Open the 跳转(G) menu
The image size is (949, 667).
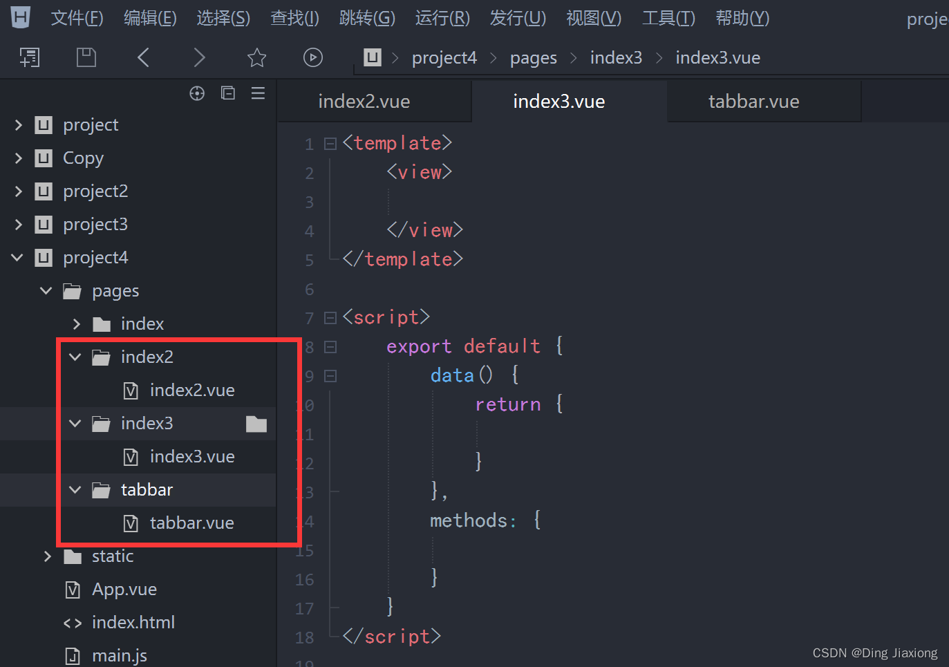click(x=367, y=18)
